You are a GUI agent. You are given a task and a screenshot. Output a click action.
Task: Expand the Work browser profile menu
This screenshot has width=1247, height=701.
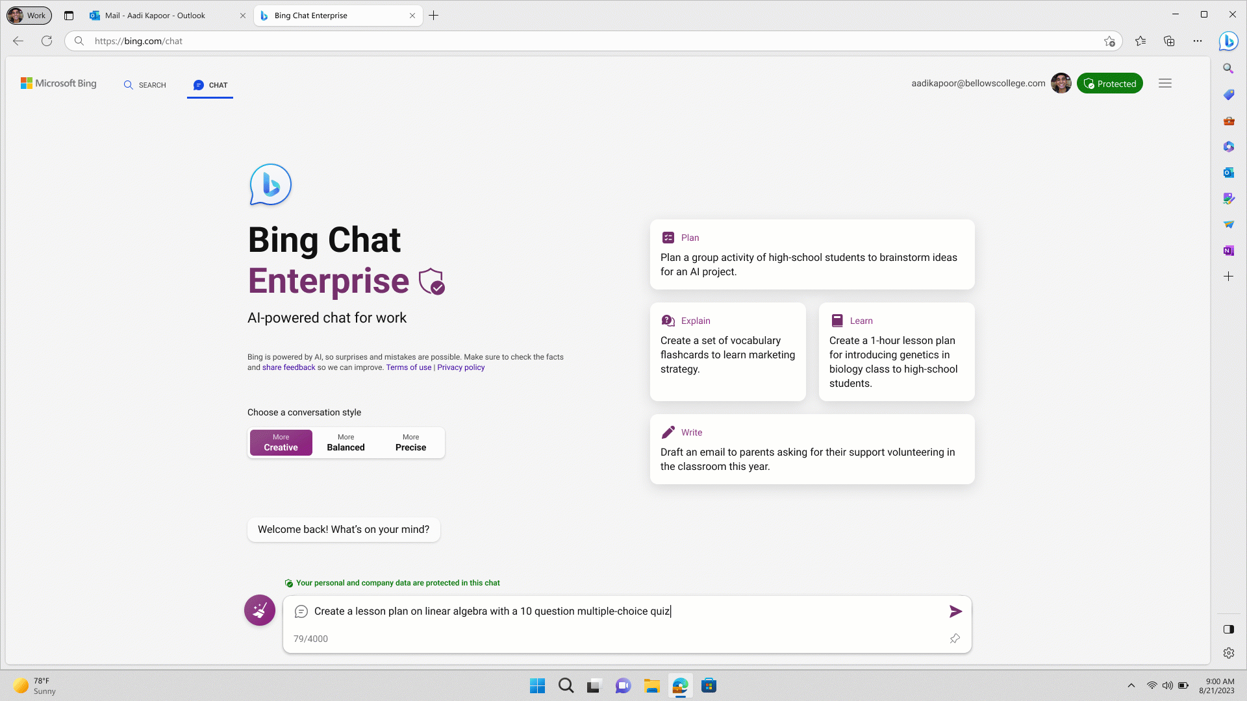pos(29,15)
